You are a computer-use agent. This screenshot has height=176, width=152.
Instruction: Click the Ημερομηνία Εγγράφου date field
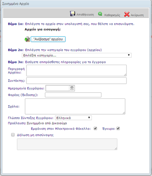(58, 88)
